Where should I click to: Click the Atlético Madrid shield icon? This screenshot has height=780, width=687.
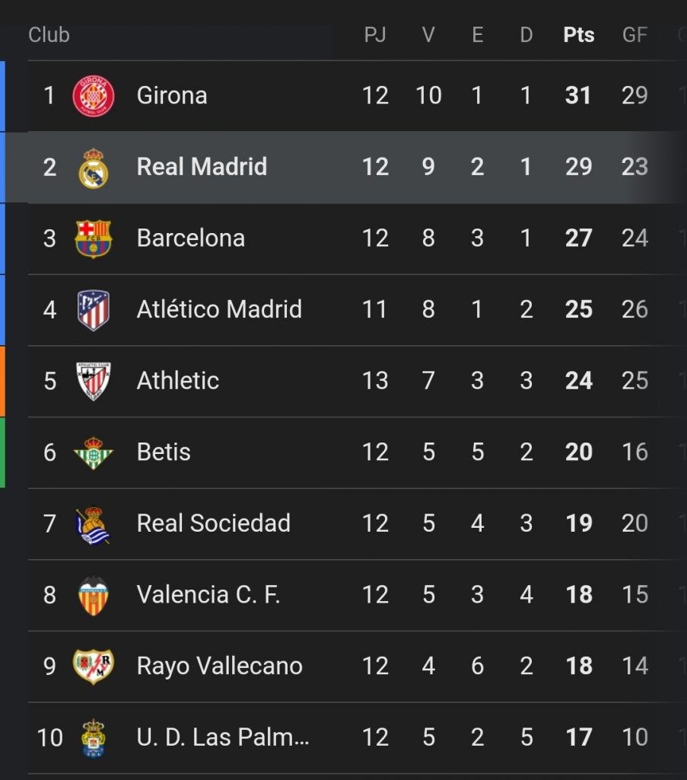point(94,311)
